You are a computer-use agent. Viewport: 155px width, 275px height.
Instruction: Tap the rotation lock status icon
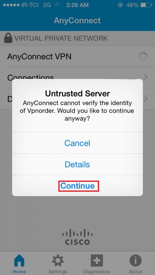coord(120,5)
